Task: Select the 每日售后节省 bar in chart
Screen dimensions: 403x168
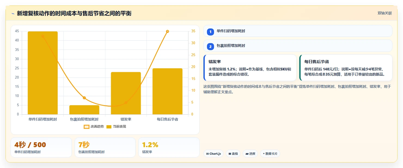Action: click(167, 91)
